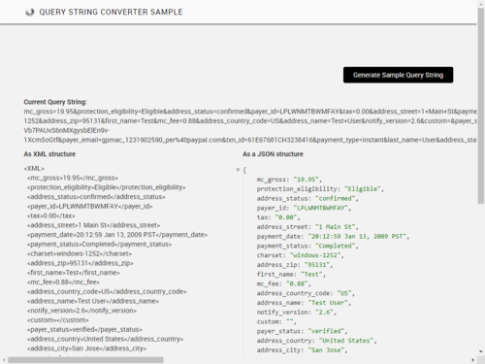Click the JSON address_name "Test User" entry

[x=304, y=303]
